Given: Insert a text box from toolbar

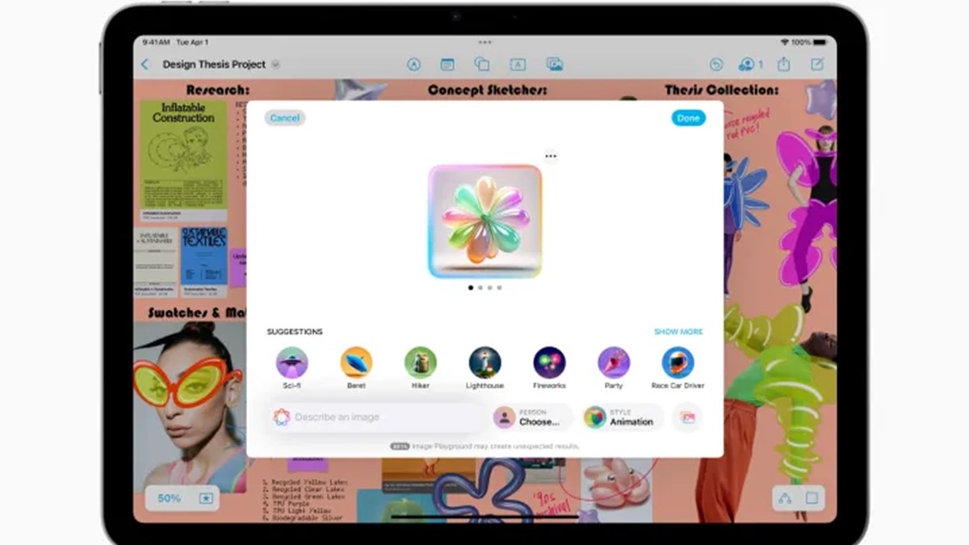Looking at the screenshot, I should point(517,65).
